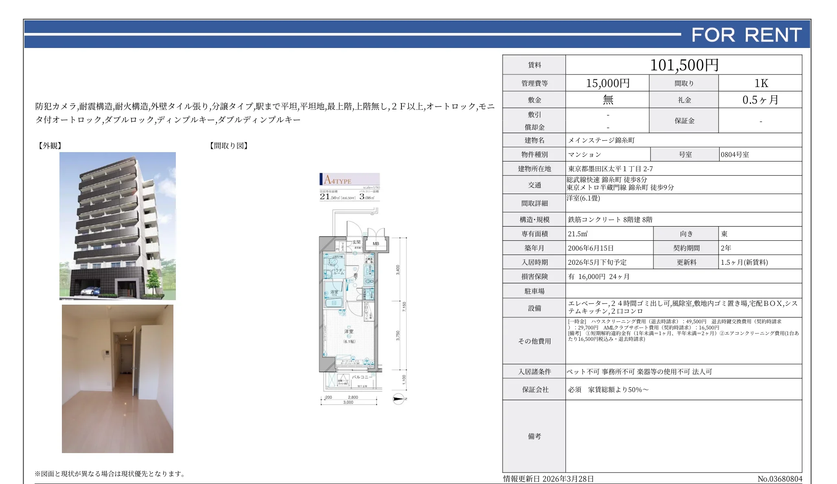Click the MB meter box symbol on floor plan
This screenshot has height=484, width=837.
pyautogui.click(x=377, y=243)
